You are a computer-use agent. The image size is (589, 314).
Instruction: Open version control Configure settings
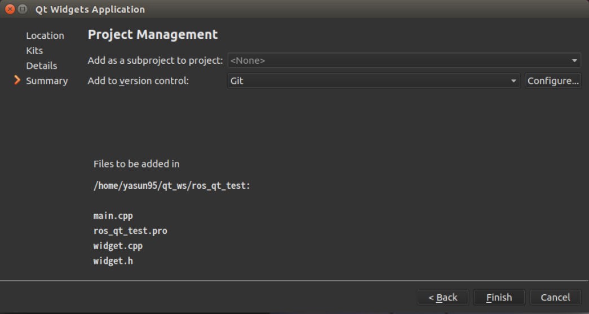tap(553, 81)
